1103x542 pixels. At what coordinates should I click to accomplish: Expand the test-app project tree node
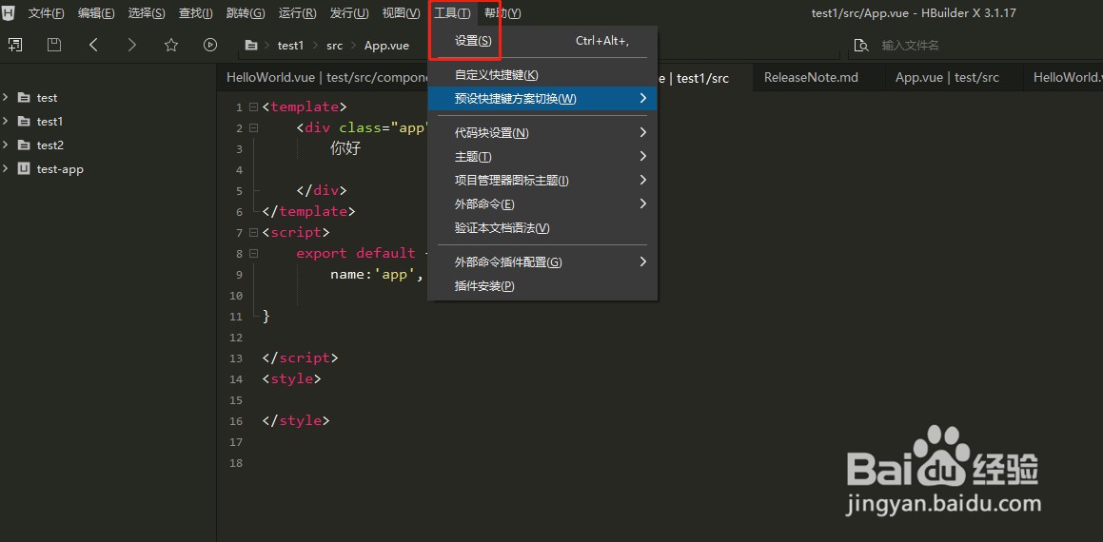[x=6, y=169]
